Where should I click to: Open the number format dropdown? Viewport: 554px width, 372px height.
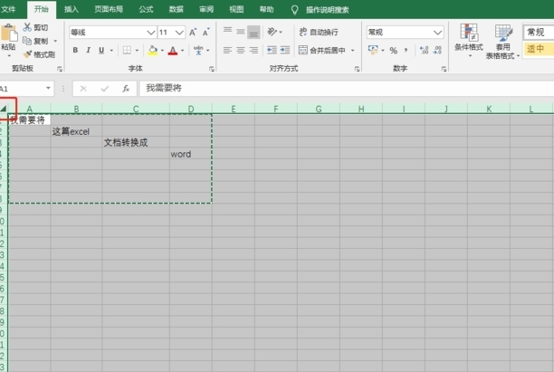(x=438, y=33)
